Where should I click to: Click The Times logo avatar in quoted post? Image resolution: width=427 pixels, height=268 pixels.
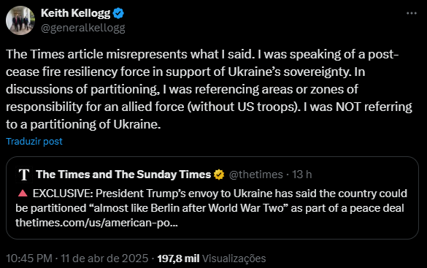(24, 175)
